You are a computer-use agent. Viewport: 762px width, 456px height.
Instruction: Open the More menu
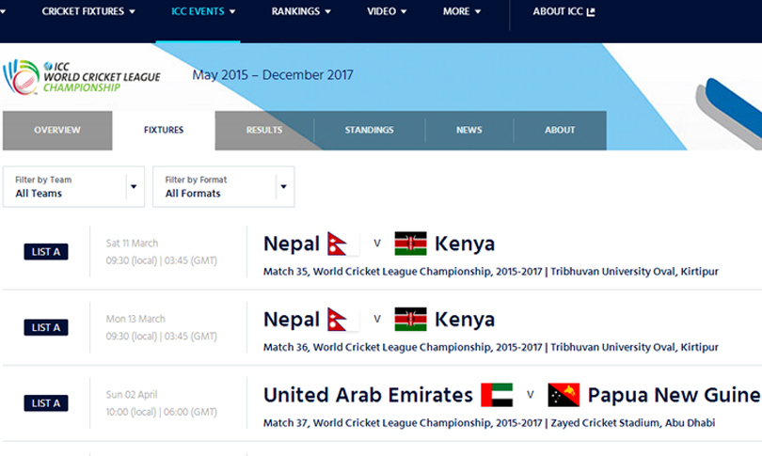(461, 11)
